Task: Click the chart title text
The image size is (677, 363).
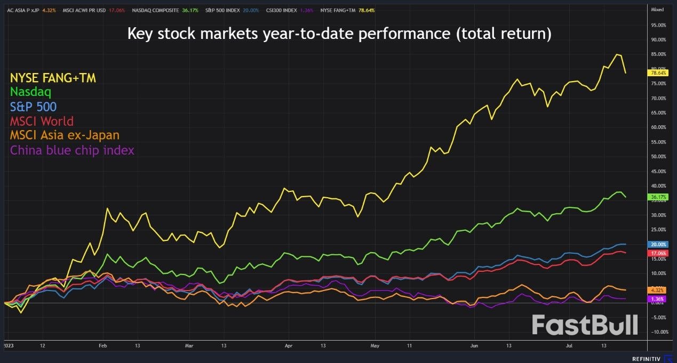Action: coord(339,34)
